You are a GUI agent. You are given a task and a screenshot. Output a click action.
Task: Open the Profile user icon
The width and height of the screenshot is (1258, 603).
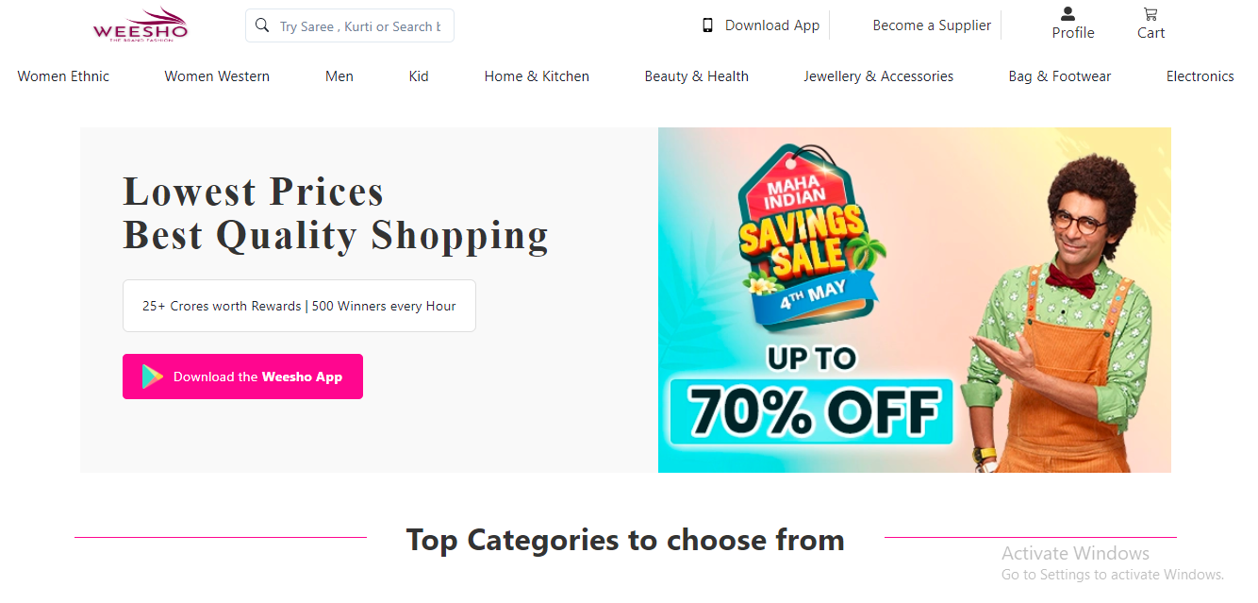[x=1068, y=14]
